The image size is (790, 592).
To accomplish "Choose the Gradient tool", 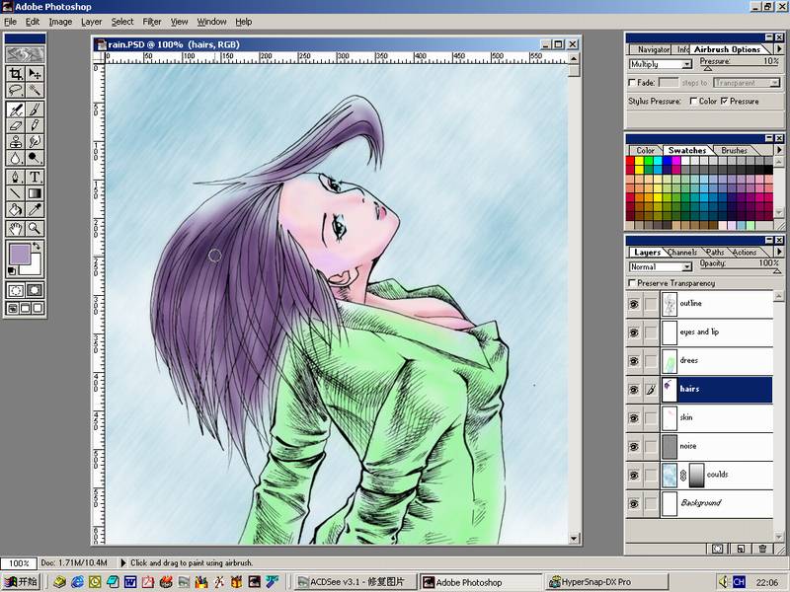I will [35, 193].
